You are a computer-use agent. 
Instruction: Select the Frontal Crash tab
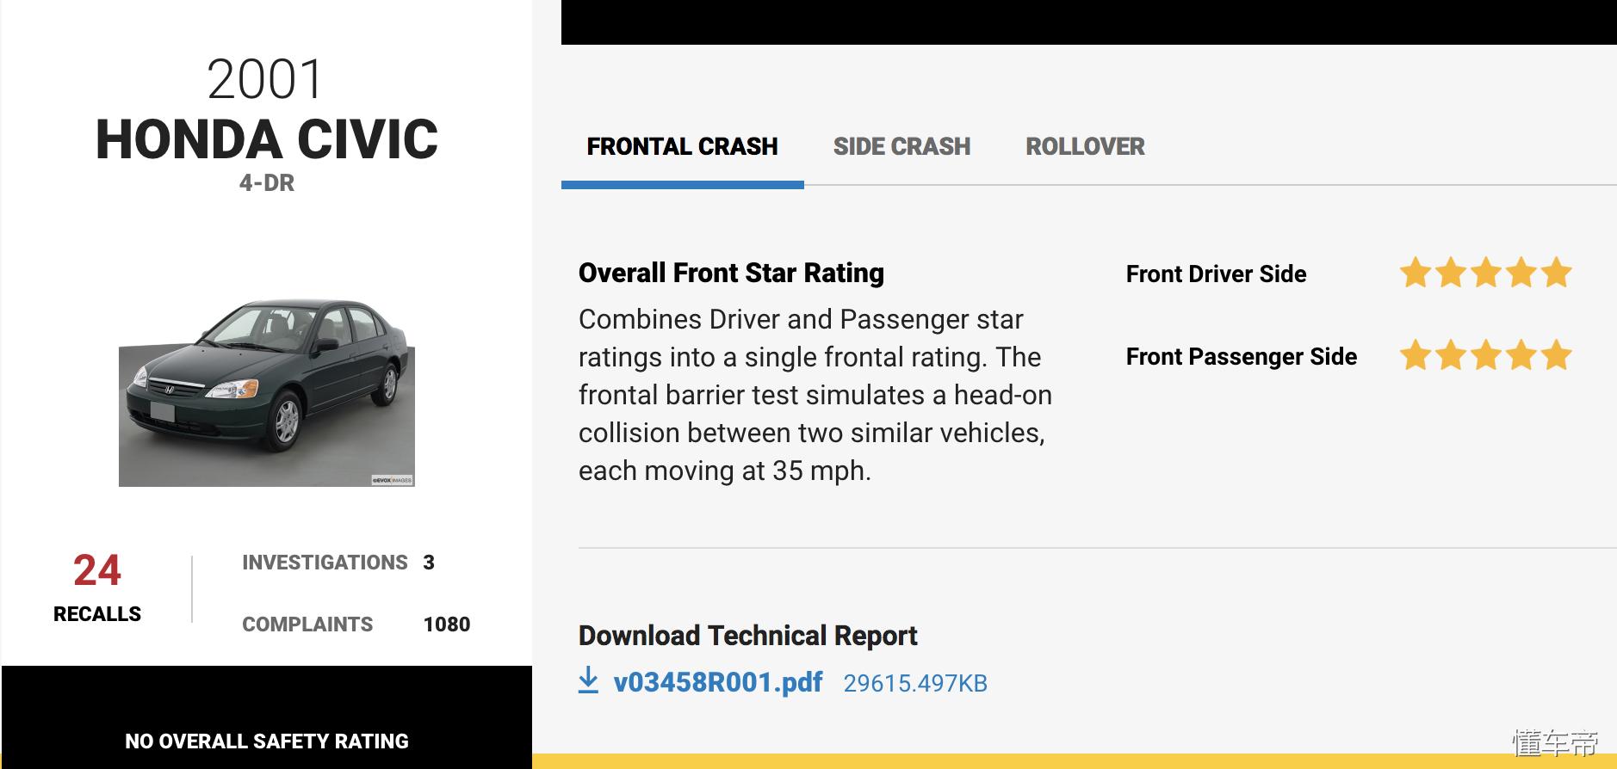click(682, 147)
